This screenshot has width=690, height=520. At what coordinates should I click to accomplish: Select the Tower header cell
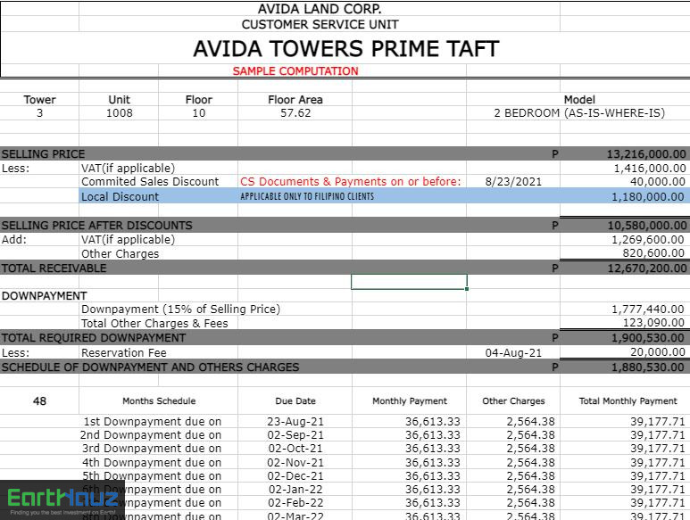(39, 100)
